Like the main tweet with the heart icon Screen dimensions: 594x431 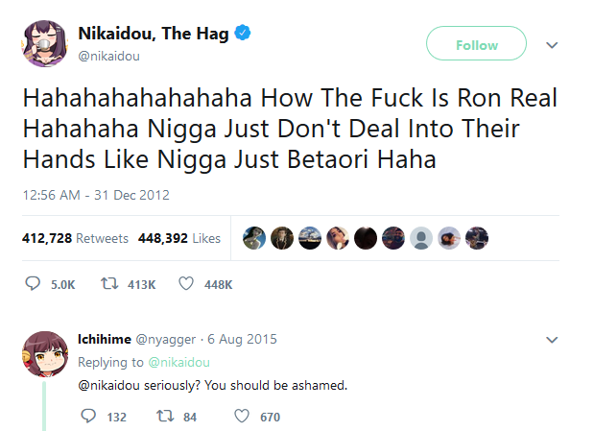pyautogui.click(x=186, y=284)
